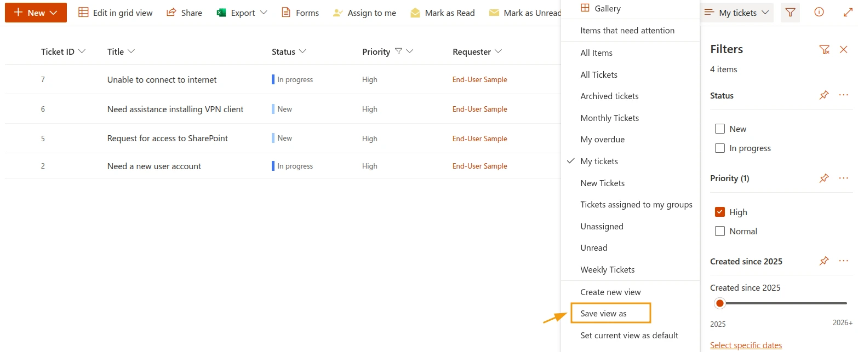
Task: Uncheck the High priority checkbox
Action: (720, 212)
